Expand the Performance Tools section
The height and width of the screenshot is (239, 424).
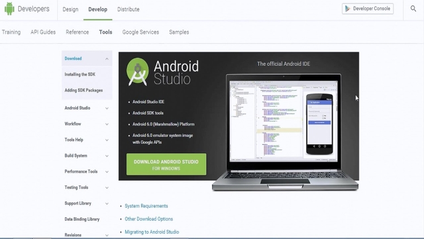(107, 171)
